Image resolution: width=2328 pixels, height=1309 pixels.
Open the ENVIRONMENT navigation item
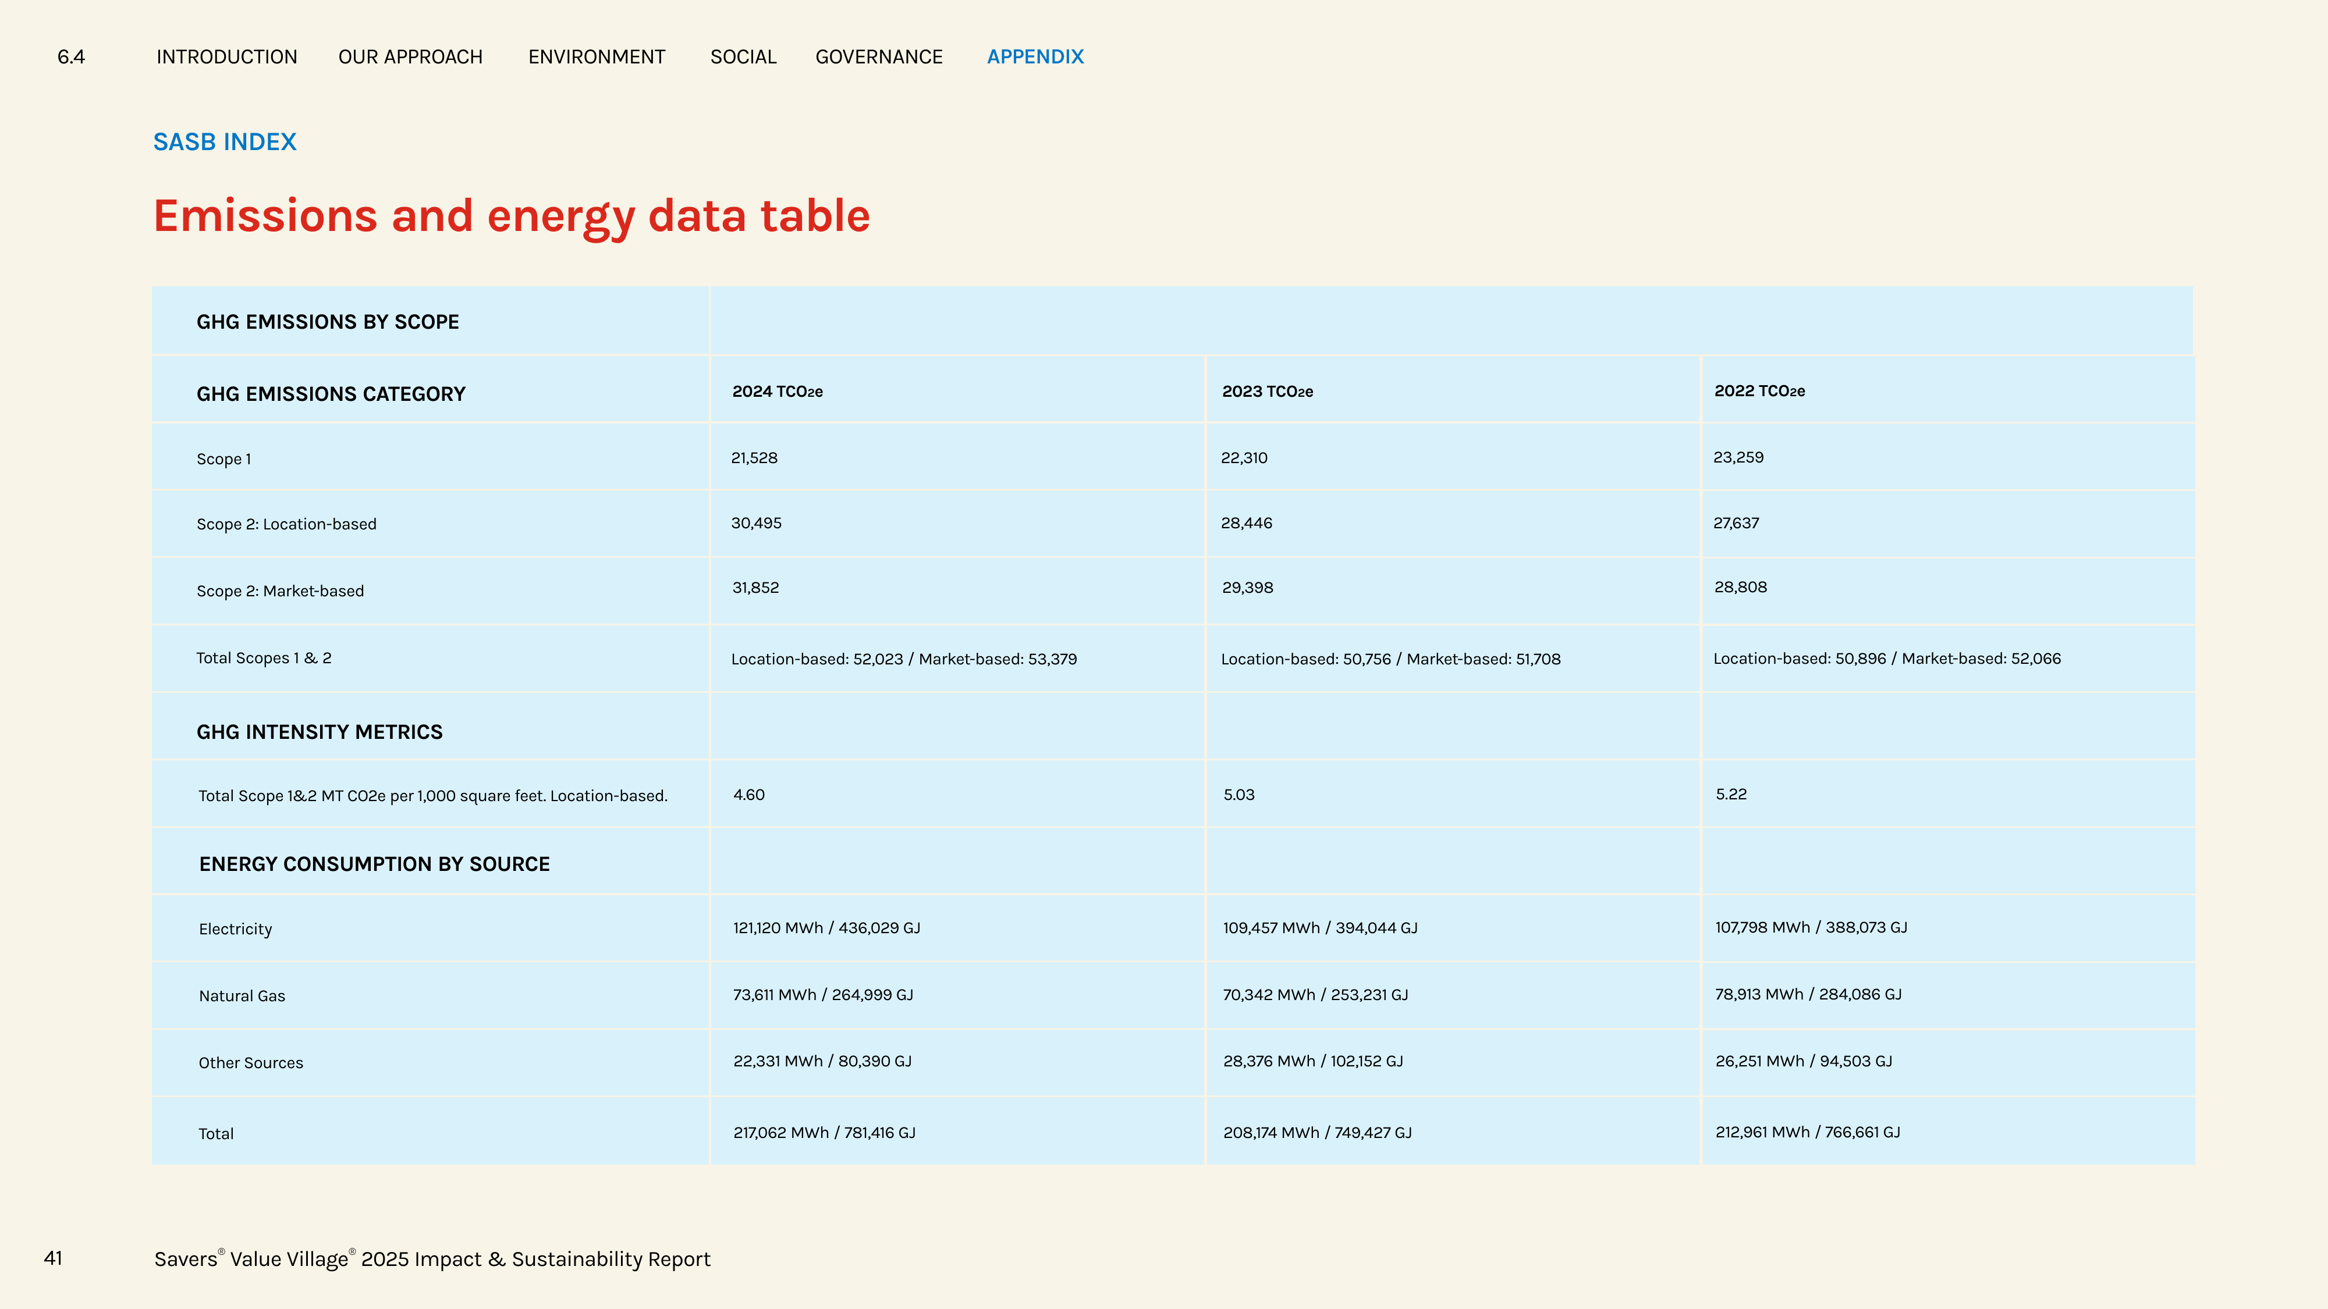(x=597, y=57)
